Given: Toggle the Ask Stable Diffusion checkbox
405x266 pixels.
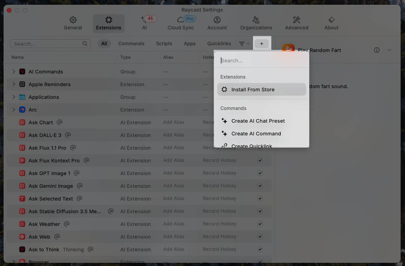Looking at the screenshot, I should pos(260,211).
